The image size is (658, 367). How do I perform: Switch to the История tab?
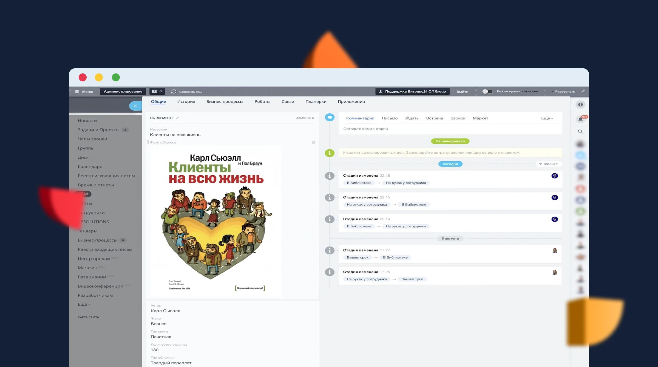(186, 102)
